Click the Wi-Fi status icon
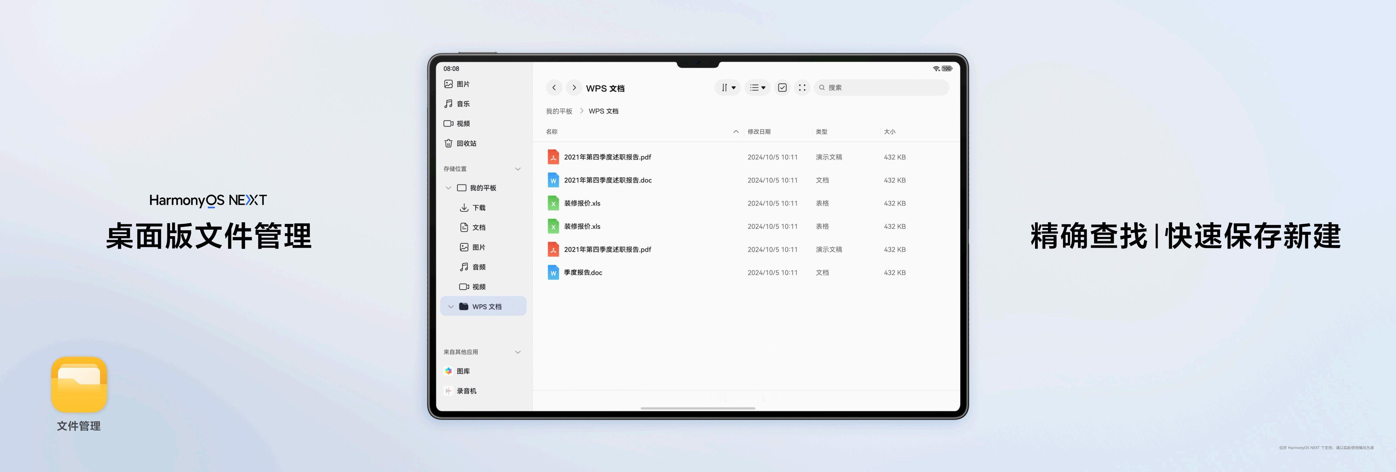 click(936, 69)
